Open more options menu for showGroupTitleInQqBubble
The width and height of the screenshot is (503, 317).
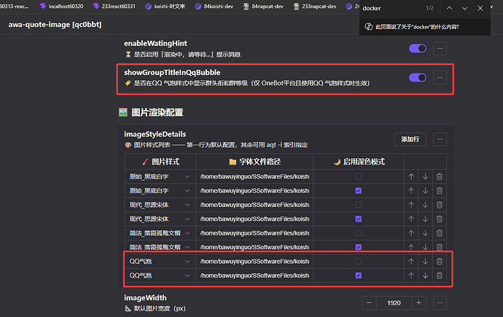point(440,77)
